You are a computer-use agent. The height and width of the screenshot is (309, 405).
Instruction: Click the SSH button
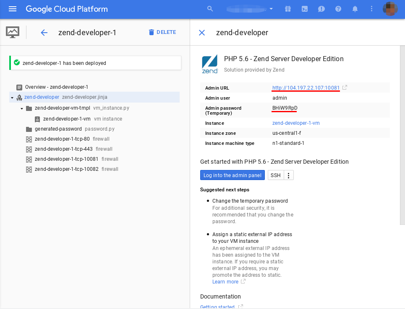tap(276, 175)
